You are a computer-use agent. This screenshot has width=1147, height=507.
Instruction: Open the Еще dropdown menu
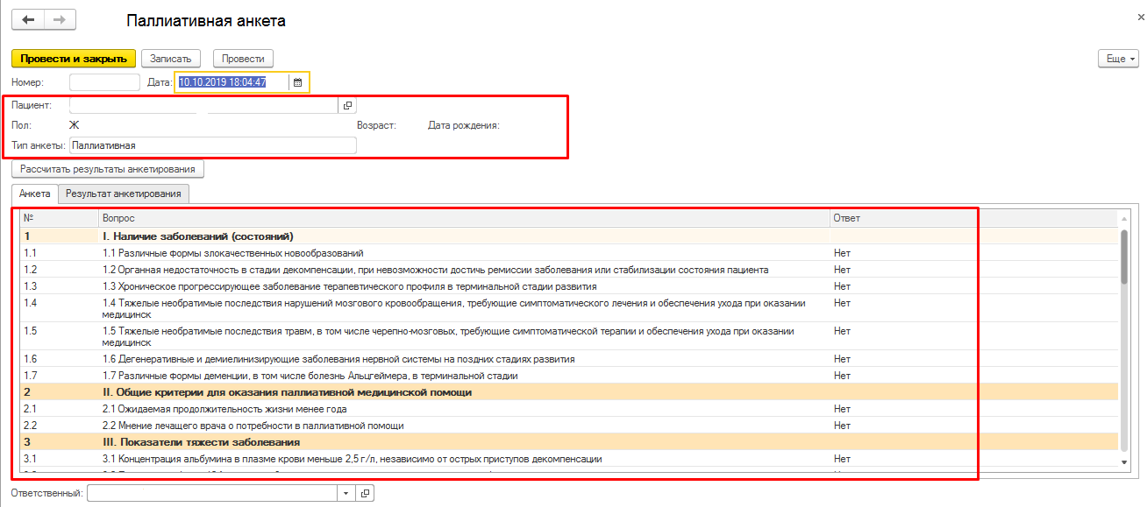point(1117,59)
